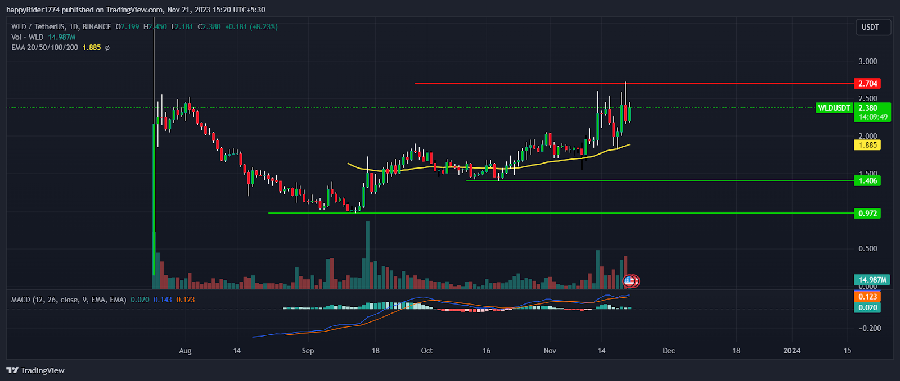Click the 2024 label on time axis
The height and width of the screenshot is (381, 900).
(x=792, y=351)
